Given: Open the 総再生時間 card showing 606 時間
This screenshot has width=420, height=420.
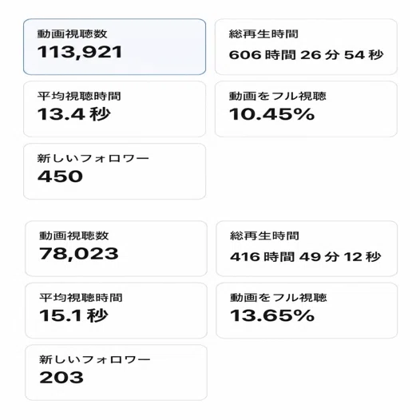Looking at the screenshot, I should tap(306, 47).
